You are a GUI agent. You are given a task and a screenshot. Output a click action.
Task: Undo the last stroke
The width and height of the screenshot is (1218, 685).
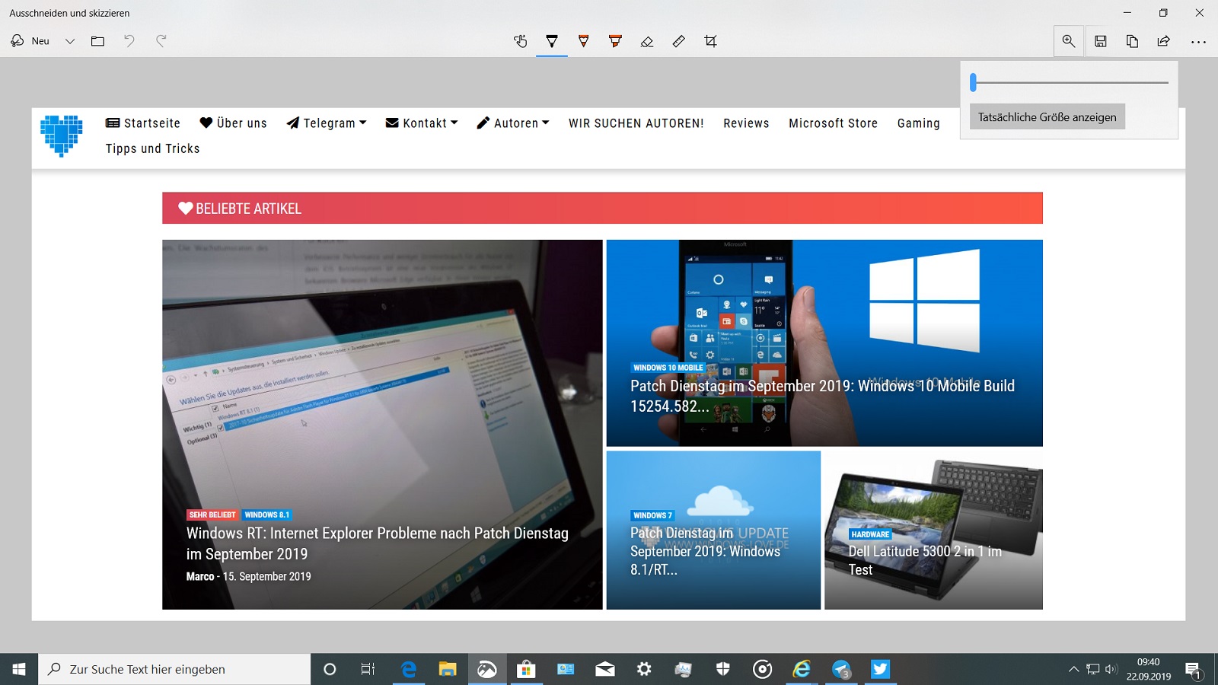(x=129, y=41)
